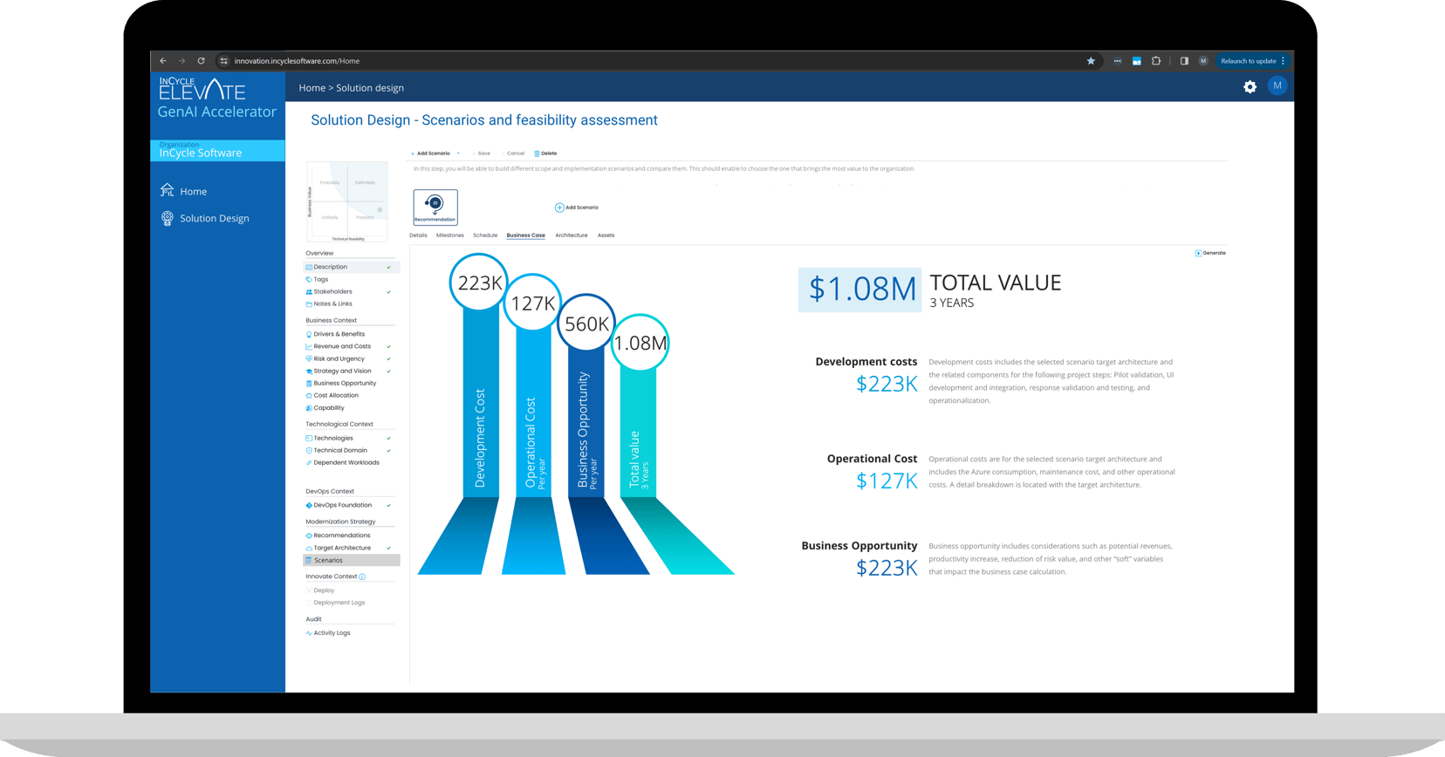Click the blue M user avatar
This screenshot has height=757, width=1445.
[1277, 85]
